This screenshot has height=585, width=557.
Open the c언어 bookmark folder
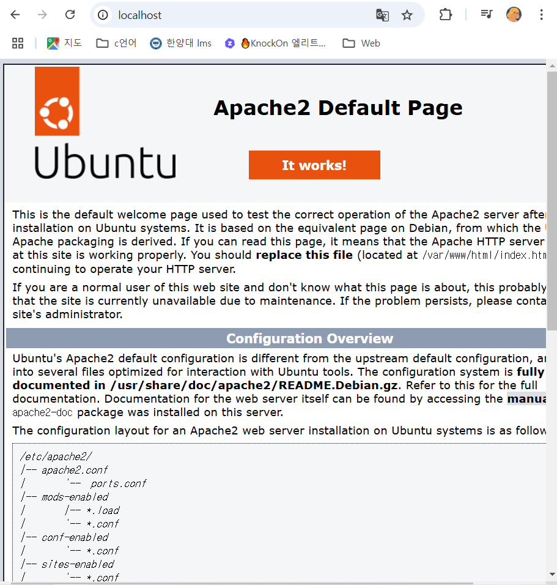click(116, 43)
